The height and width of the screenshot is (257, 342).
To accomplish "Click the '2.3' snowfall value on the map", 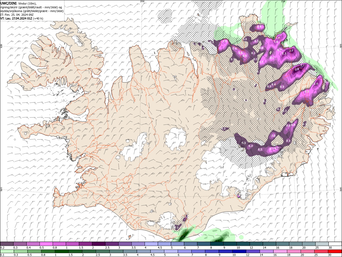I will 284,53.
